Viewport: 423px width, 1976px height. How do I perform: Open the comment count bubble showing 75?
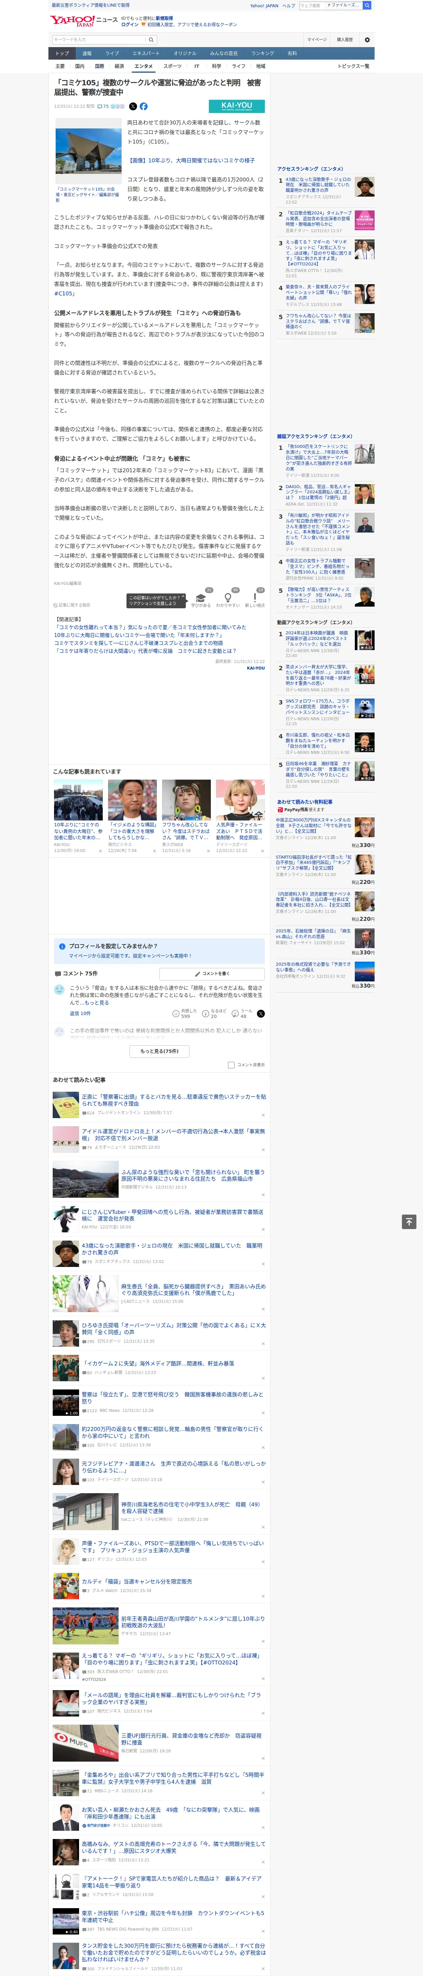[103, 107]
